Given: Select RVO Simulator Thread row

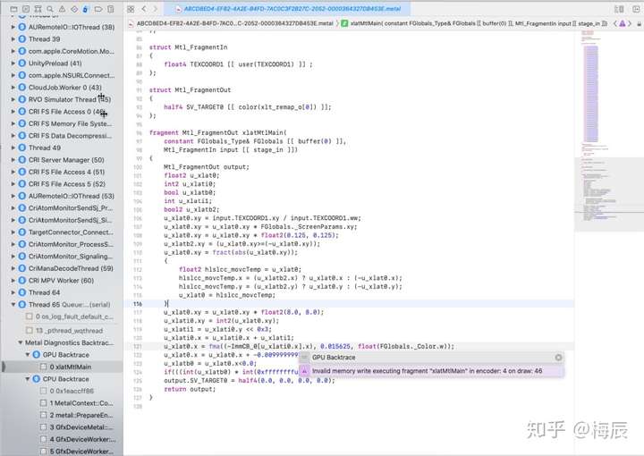Looking at the screenshot, I should click(62, 99).
